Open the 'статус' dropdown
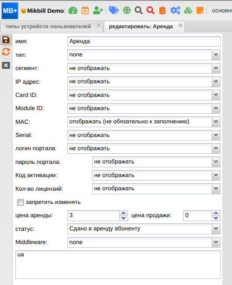The image size is (232, 285). [x=216, y=229]
